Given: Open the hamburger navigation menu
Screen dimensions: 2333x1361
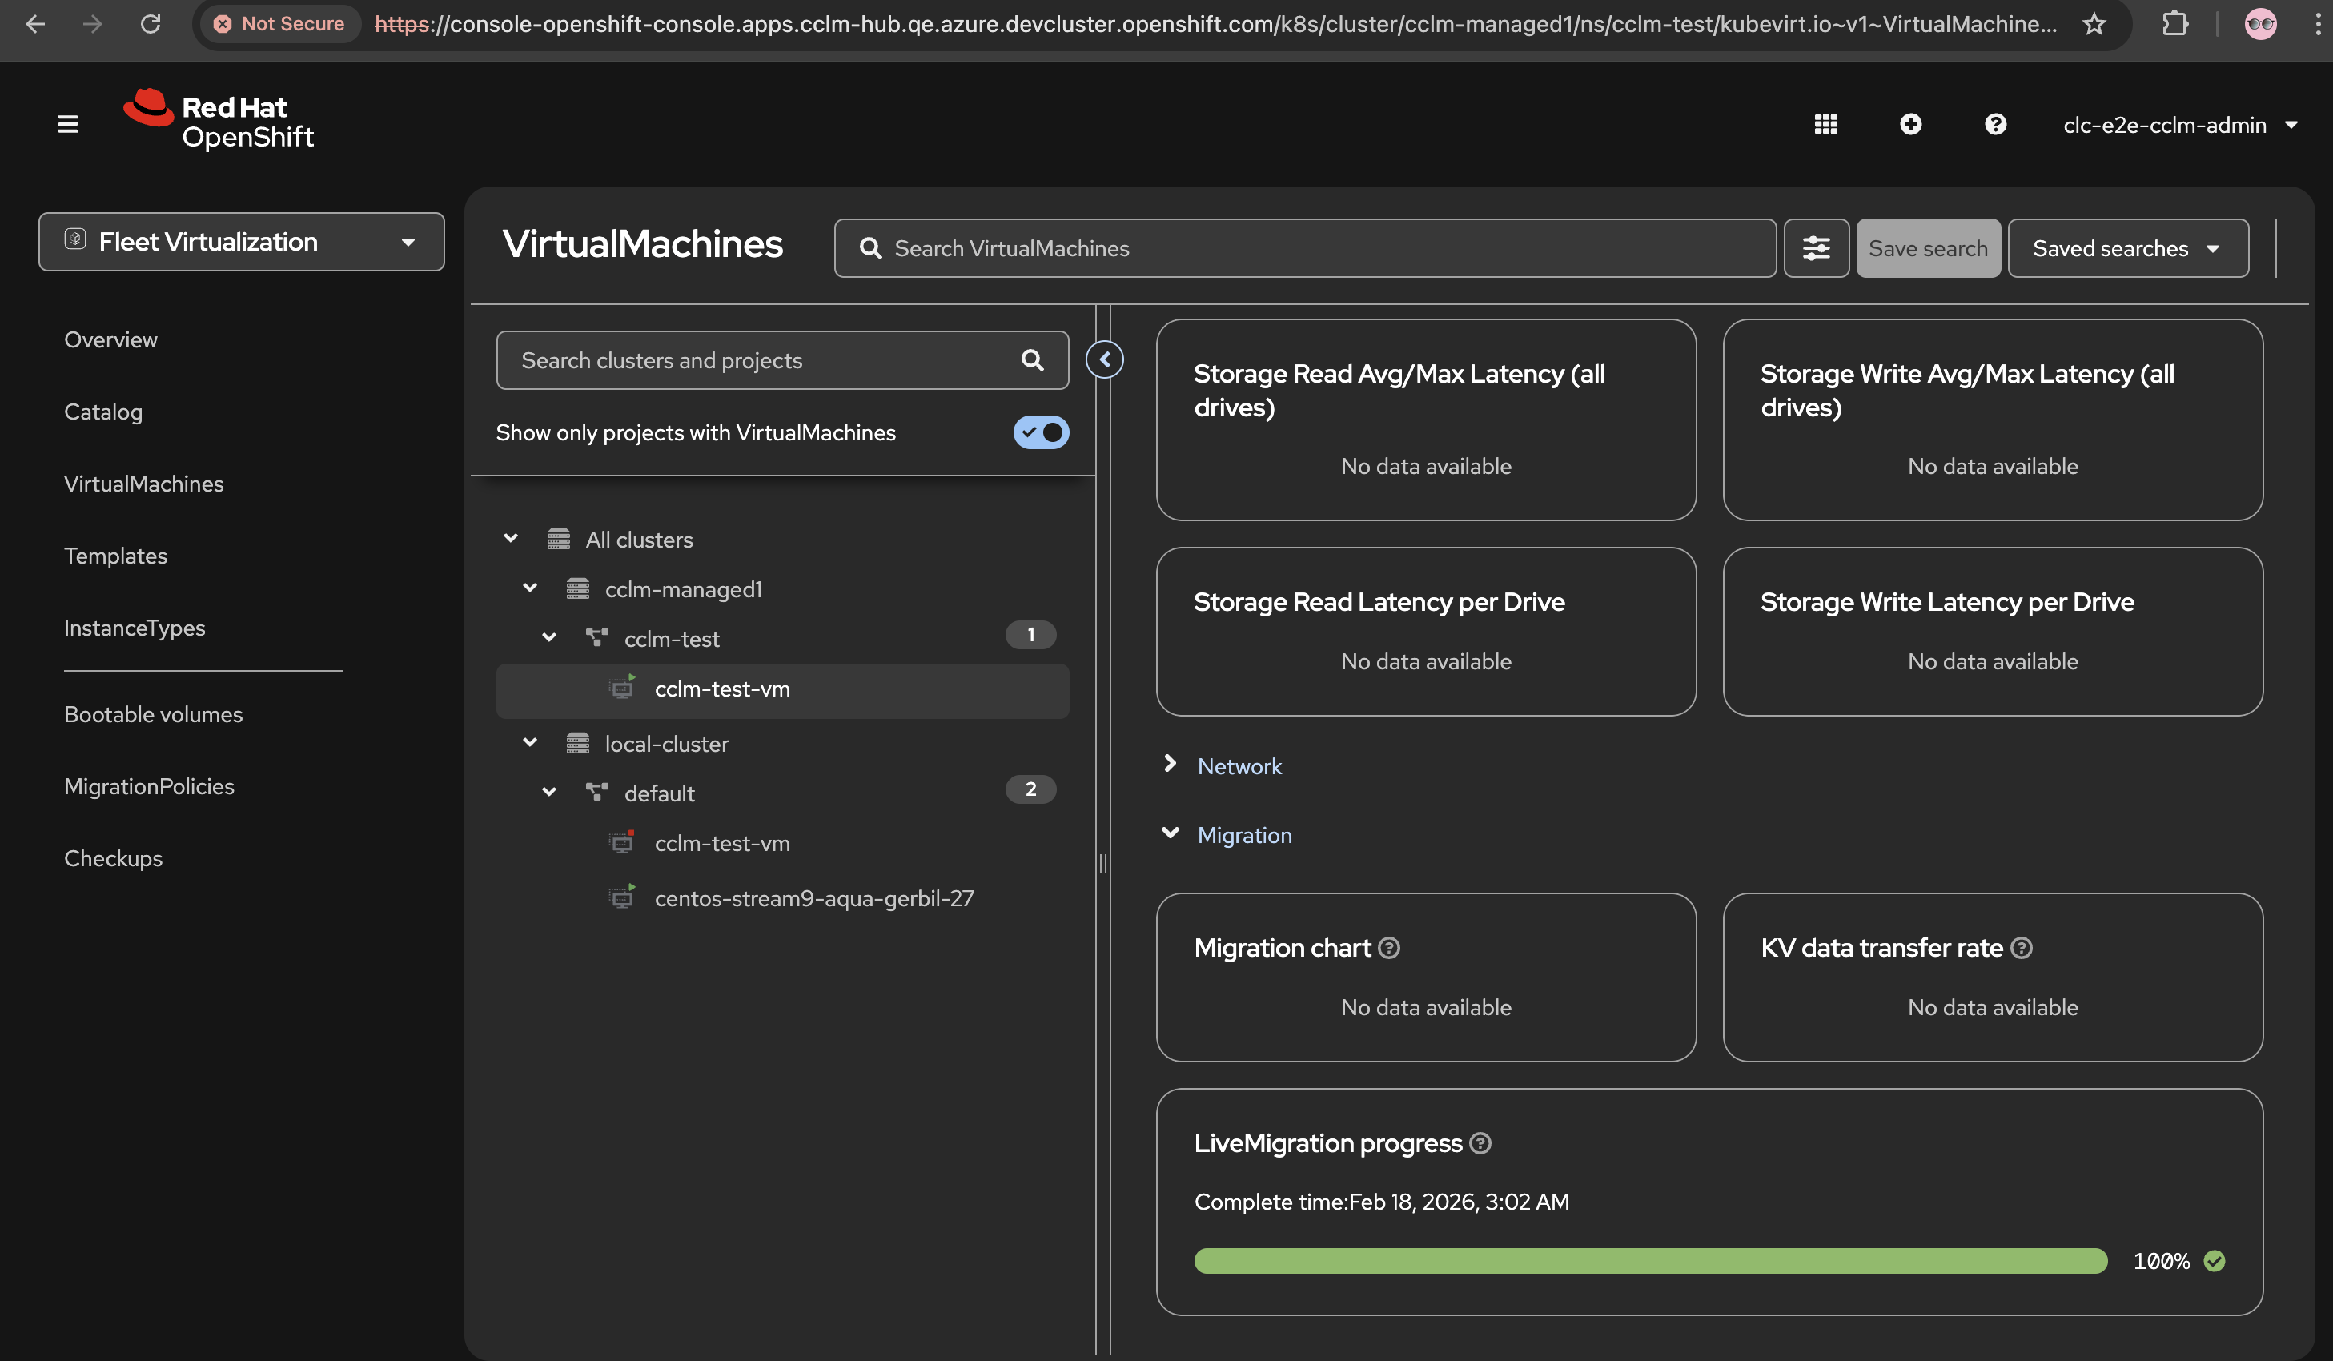Looking at the screenshot, I should coord(67,124).
